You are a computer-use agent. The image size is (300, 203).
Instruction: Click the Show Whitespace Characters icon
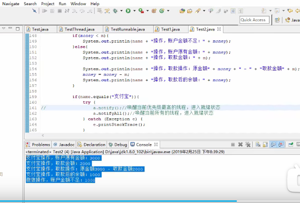(241, 11)
